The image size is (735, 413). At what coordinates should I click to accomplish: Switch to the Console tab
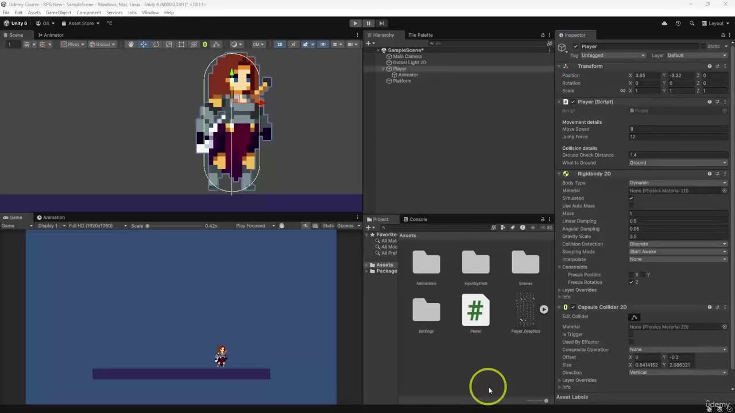pos(415,219)
